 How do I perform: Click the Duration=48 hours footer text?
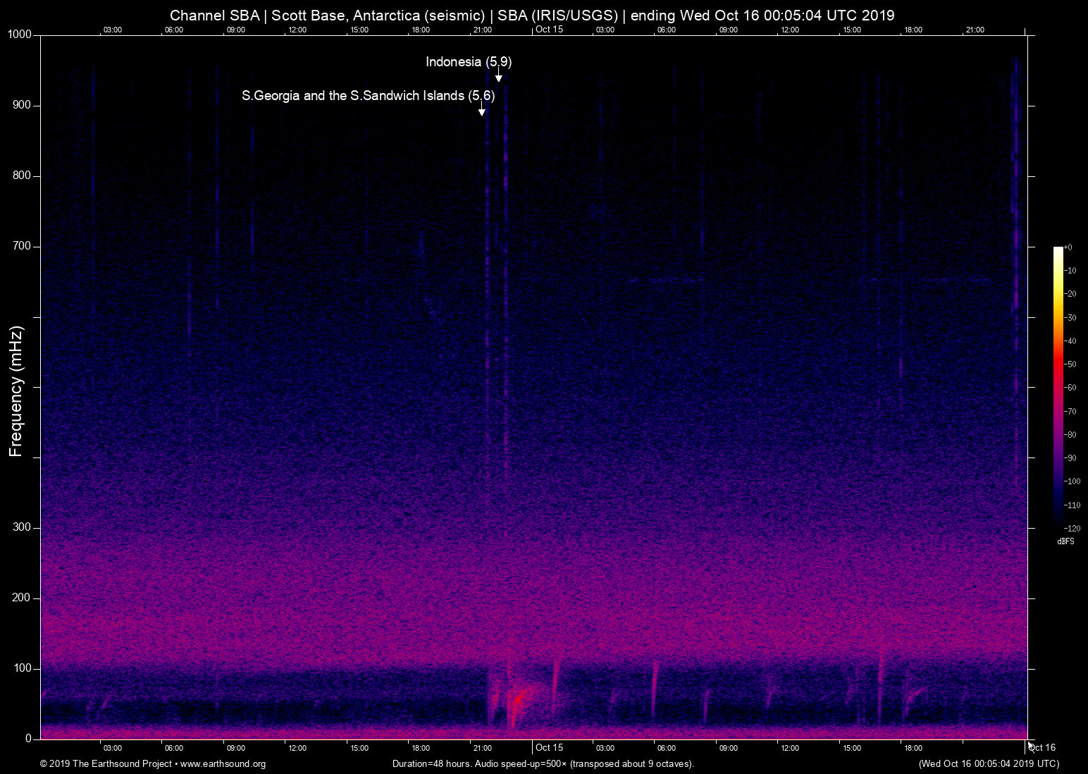pyautogui.click(x=543, y=763)
